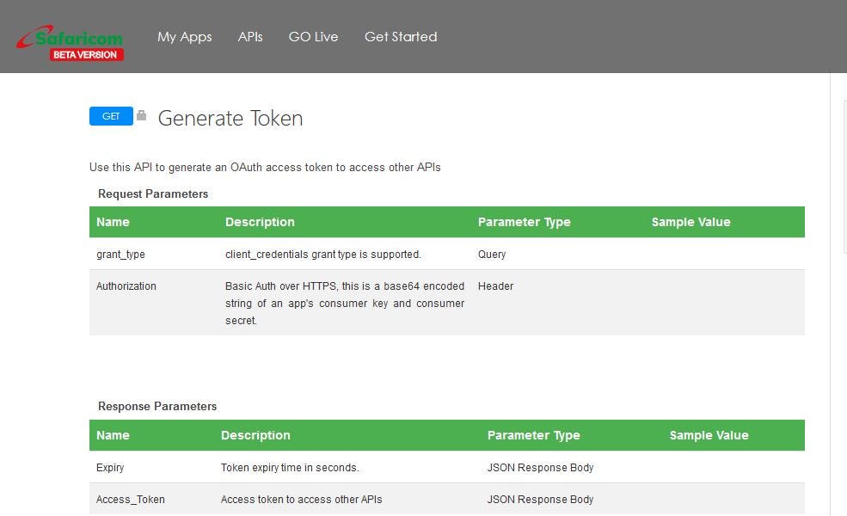Click the Access_Token response parameter
Image resolution: width=847 pixels, height=516 pixels.
[x=130, y=499]
